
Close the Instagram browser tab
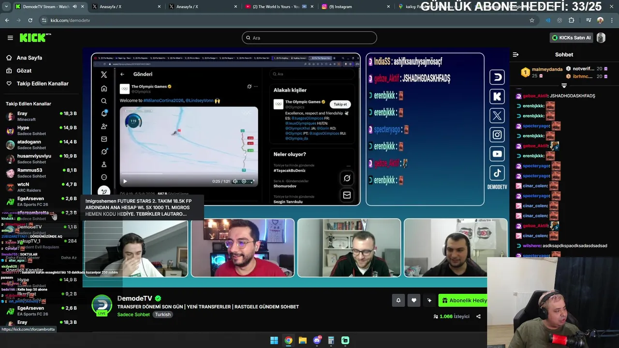coord(388,7)
